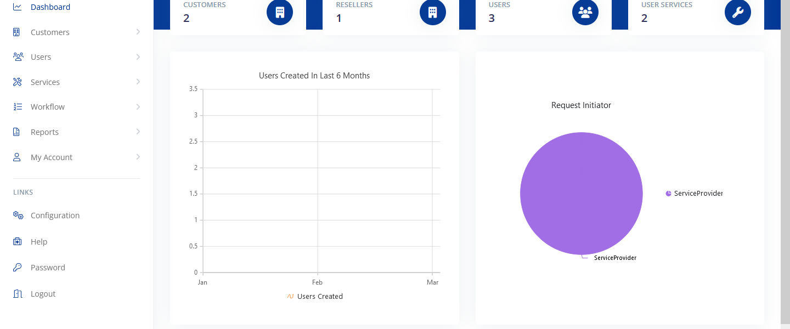Click the Logout link
This screenshot has width=790, height=329.
coord(43,294)
